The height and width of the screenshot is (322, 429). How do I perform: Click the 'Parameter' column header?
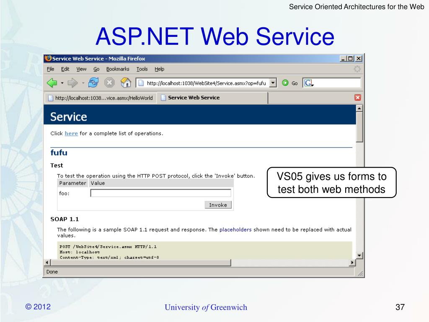pyautogui.click(x=72, y=183)
